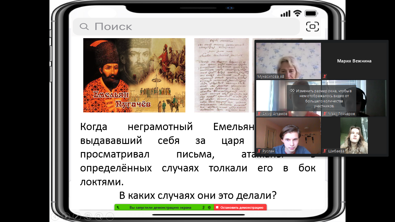Click the Поиск search field
This screenshot has width=395, height=222.
tap(186, 27)
